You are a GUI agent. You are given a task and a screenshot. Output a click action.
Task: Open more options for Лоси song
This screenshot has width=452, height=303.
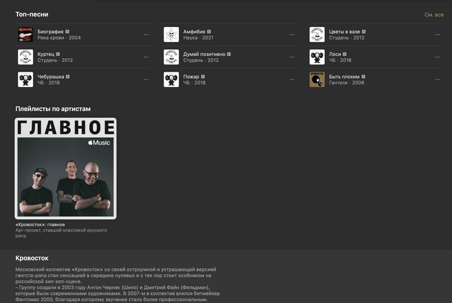(x=438, y=57)
